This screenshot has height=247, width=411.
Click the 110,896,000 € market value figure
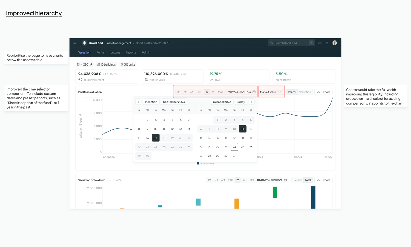pyautogui.click(x=156, y=74)
